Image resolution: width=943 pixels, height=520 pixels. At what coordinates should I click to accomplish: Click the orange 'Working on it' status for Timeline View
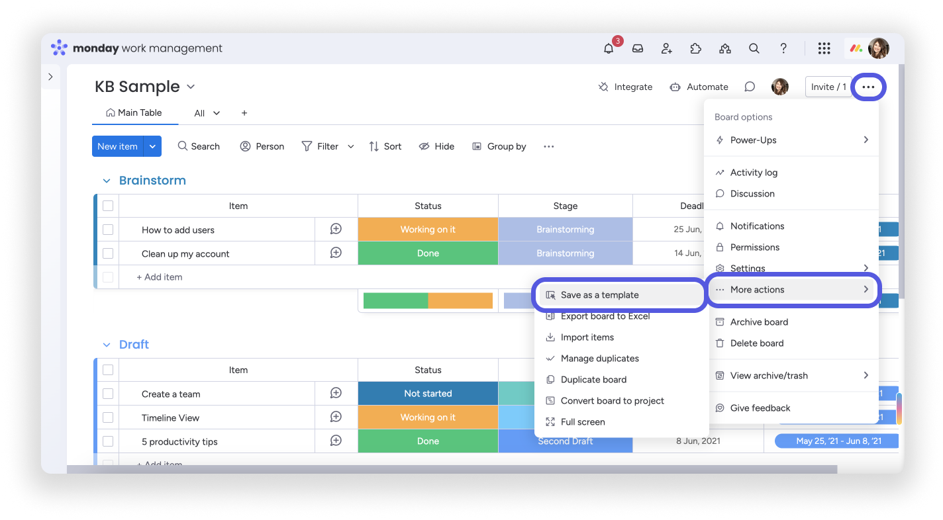[x=428, y=417]
